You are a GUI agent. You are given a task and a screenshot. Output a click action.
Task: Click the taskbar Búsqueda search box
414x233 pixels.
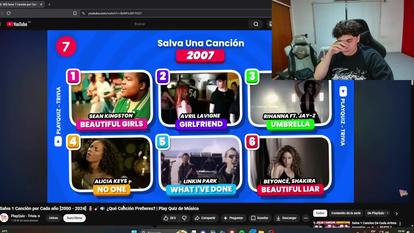click(164, 232)
